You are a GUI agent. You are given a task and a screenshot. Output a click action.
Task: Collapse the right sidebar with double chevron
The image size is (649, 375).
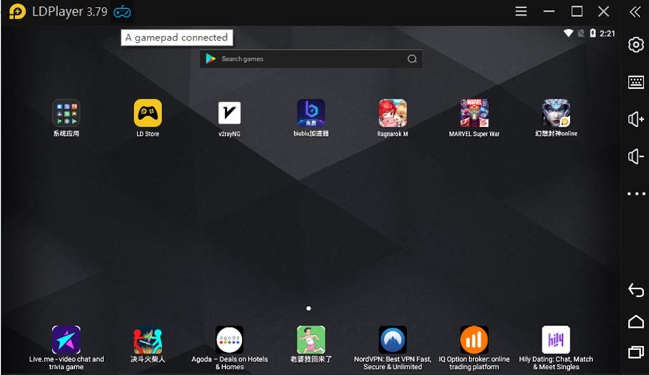point(634,11)
